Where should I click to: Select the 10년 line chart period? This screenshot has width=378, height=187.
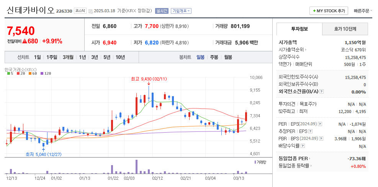point(120,57)
